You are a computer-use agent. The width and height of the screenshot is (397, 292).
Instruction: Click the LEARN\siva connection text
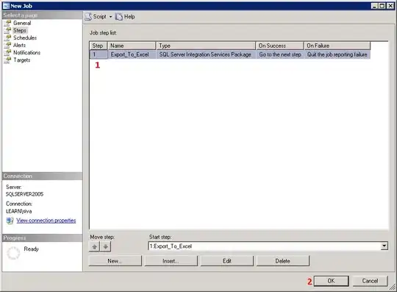point(18,211)
